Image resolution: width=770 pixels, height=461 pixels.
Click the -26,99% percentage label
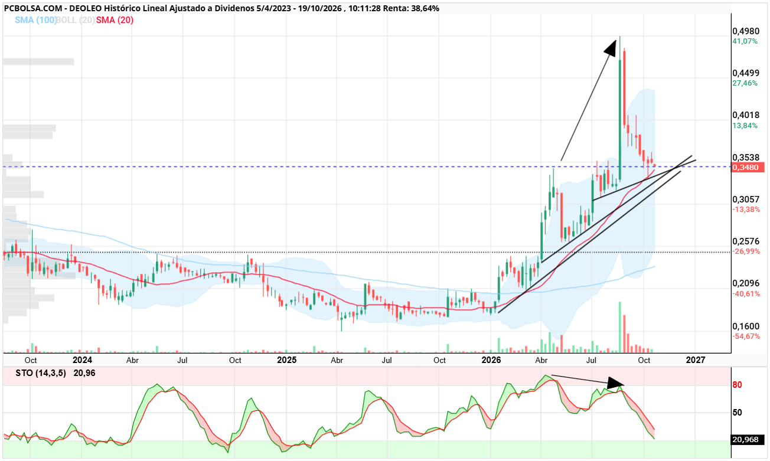click(x=746, y=251)
